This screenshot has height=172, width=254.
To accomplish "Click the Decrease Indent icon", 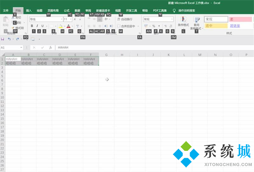I will tap(105, 26).
